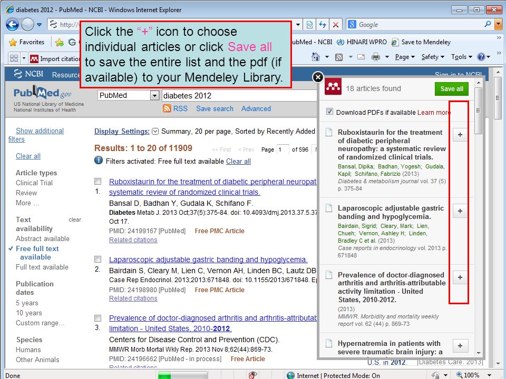Click the HINARI WPRO favorites link
506x379 pixels.
362,42
